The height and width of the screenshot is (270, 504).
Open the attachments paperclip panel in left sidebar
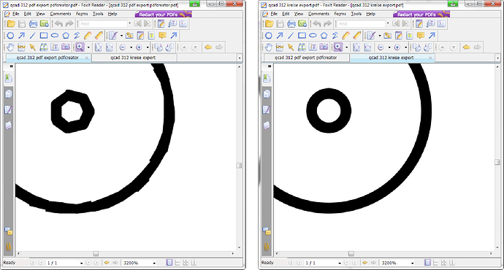coord(8,247)
